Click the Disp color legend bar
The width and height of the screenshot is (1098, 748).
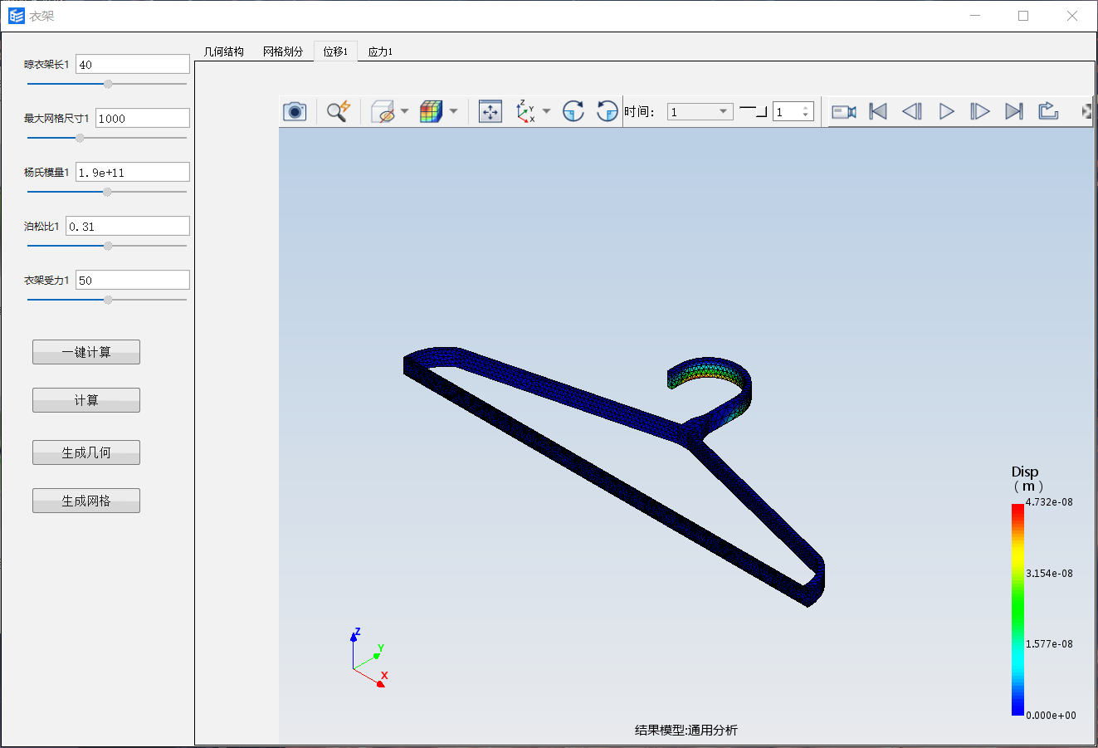click(x=1017, y=609)
